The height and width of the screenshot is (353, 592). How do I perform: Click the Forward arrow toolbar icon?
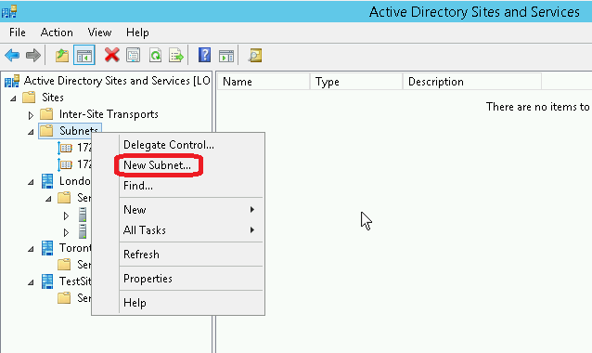point(32,56)
